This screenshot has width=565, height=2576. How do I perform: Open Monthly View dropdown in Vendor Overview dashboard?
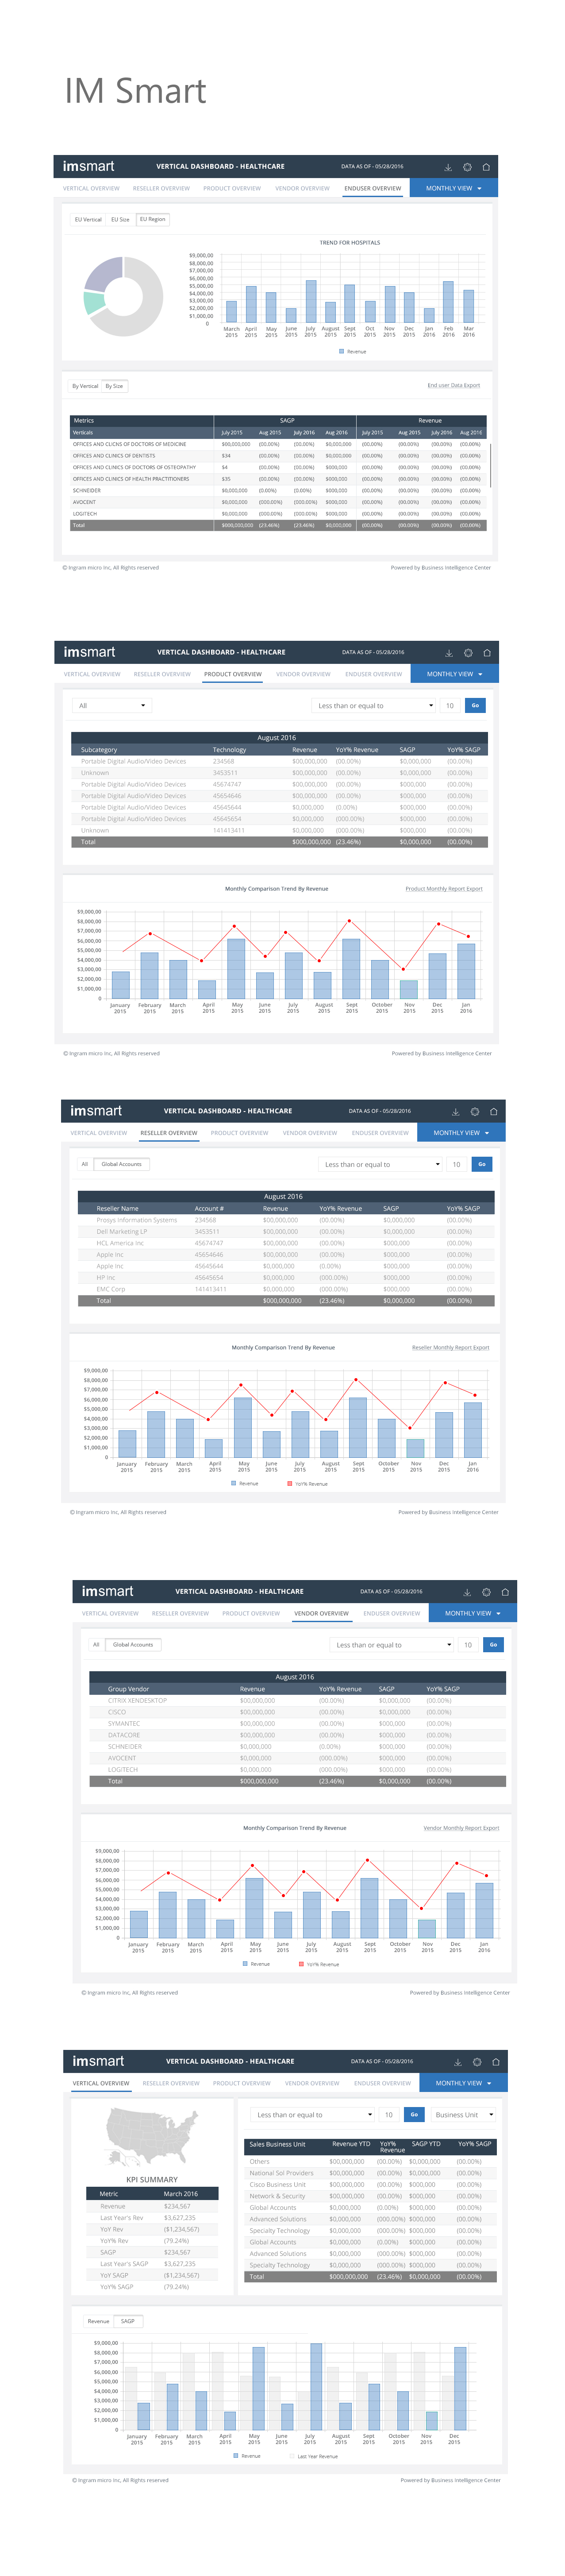pos(472,1613)
